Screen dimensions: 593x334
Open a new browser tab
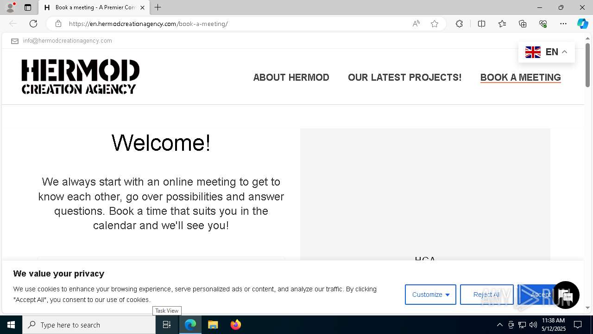[158, 7]
